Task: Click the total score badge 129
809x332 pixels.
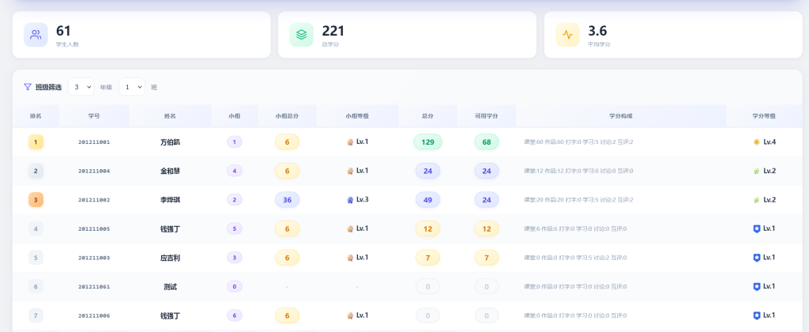Action: [427, 142]
